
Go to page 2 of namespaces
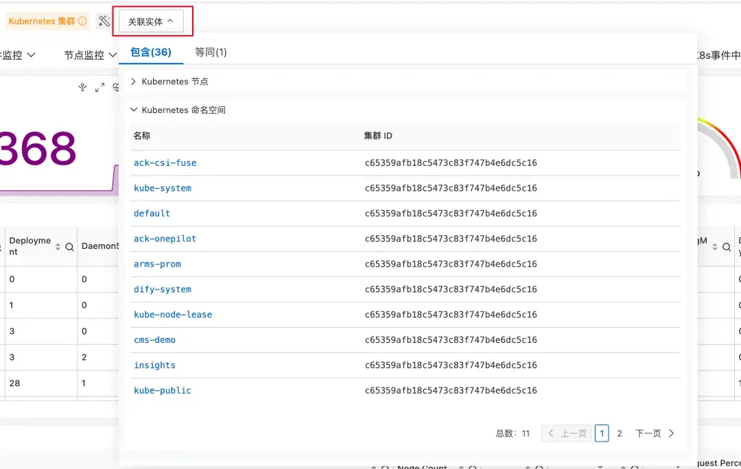coord(619,433)
